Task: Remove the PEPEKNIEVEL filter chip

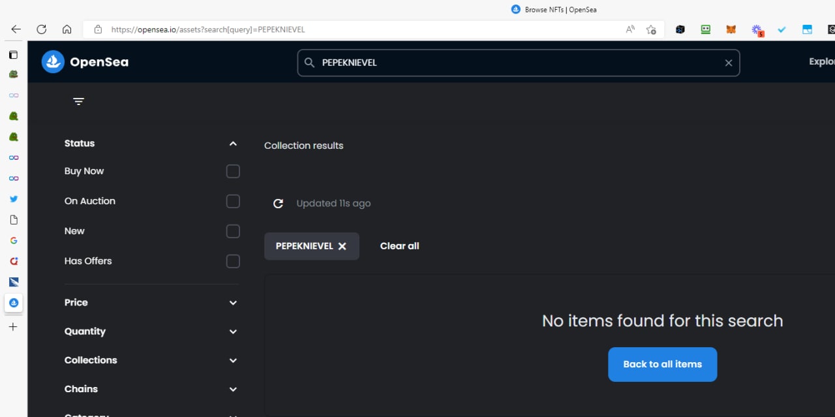Action: pyautogui.click(x=342, y=246)
